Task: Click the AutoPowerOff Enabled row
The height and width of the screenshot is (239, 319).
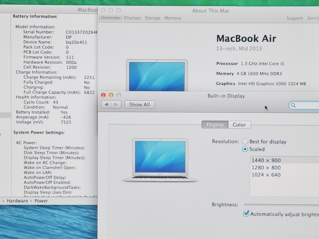Action: 47,182
